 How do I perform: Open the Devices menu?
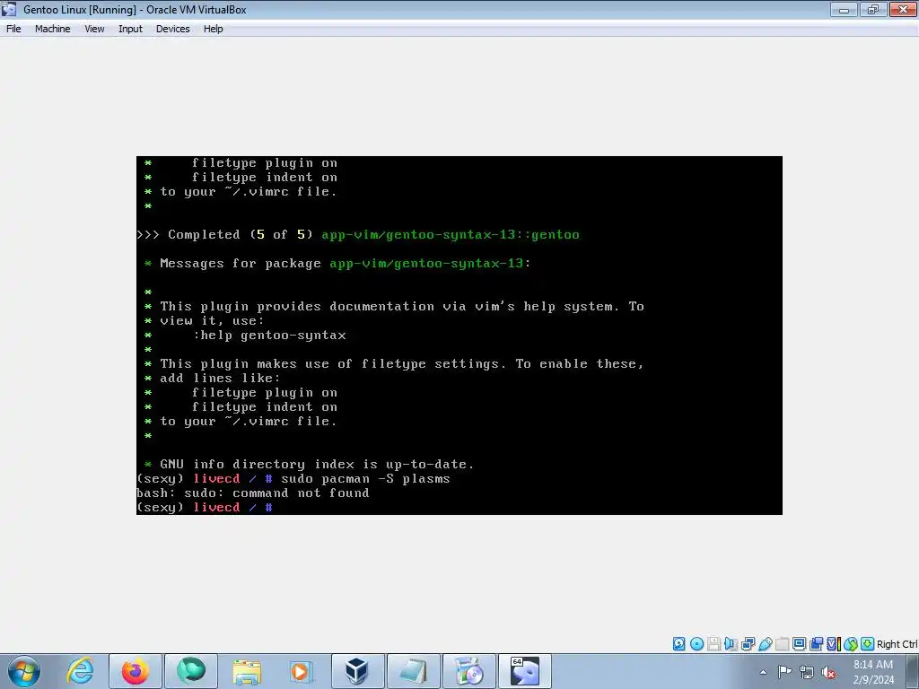point(173,29)
